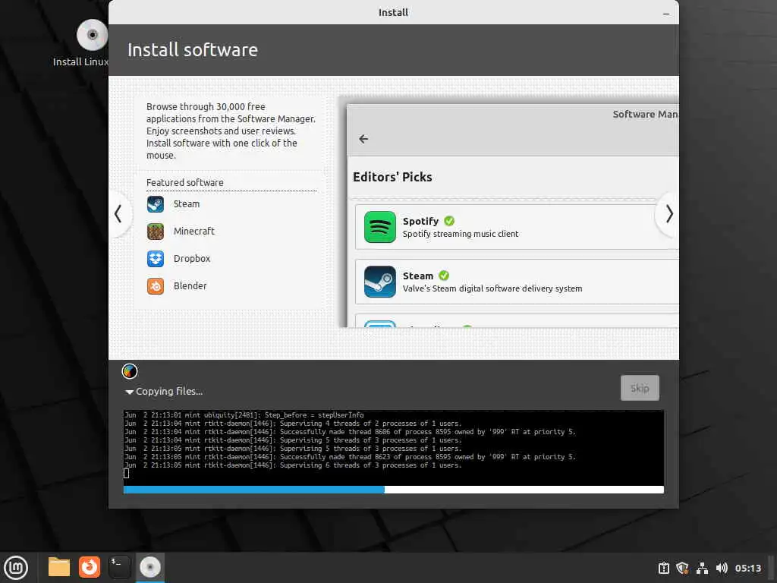Open the volume control tray icon
The image size is (777, 583).
click(722, 568)
